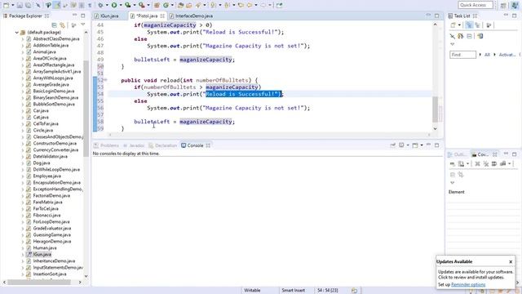Toggle Scheduled presentation in Task List

478,25
